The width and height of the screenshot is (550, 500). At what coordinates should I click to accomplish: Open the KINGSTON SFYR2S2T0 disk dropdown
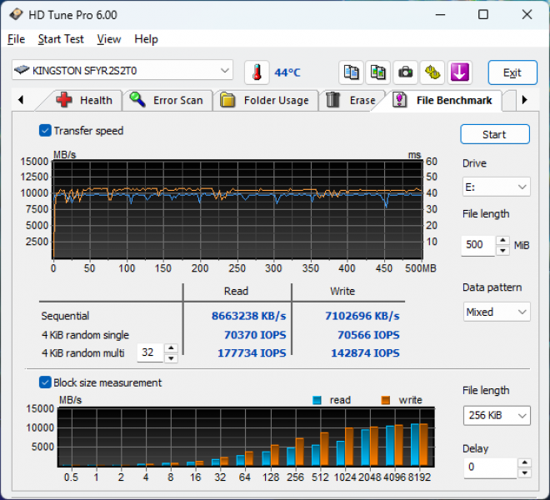coord(122,70)
